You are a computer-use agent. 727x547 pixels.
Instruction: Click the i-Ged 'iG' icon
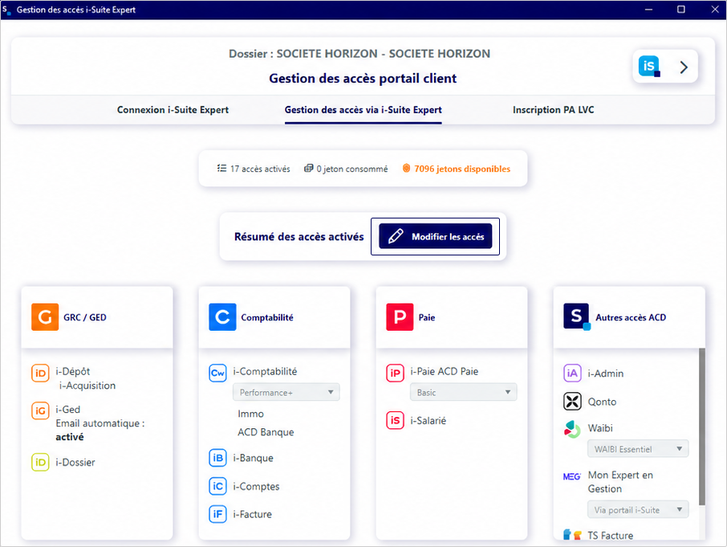point(40,410)
